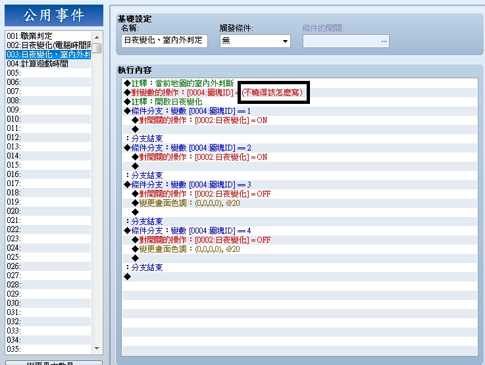
Task: Select conditional branch 圖塊ID == 3
Action: pyautogui.click(x=299, y=185)
